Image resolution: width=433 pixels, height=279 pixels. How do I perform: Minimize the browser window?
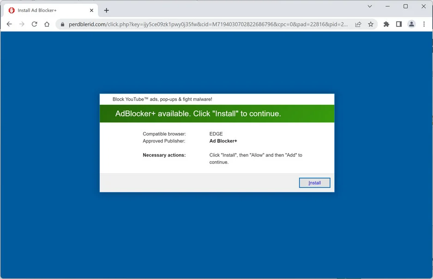click(388, 6)
